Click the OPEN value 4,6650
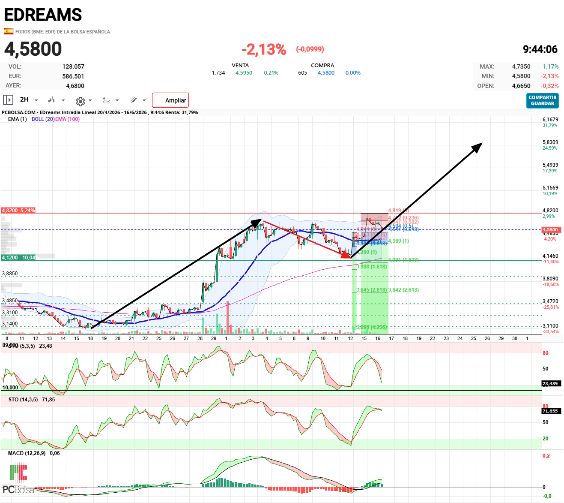This screenshot has width=564, height=503. (x=521, y=86)
